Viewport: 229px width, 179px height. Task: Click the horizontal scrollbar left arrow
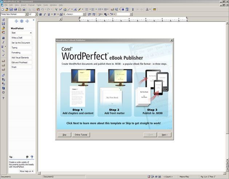[x=39, y=173]
